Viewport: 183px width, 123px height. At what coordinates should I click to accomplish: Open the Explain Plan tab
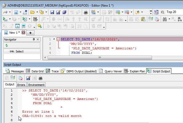pyautogui.click(x=135, y=71)
